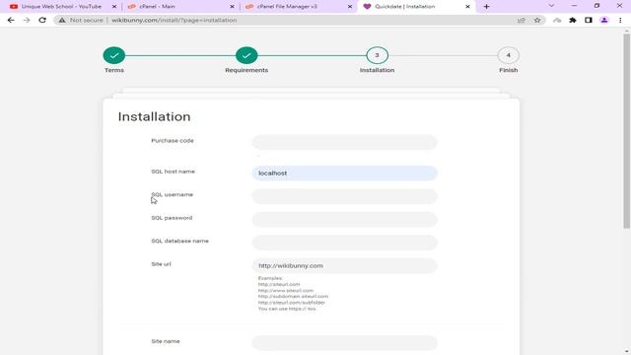The height and width of the screenshot is (355, 631).
Task: Share this page icon in address bar
Action: click(x=522, y=20)
